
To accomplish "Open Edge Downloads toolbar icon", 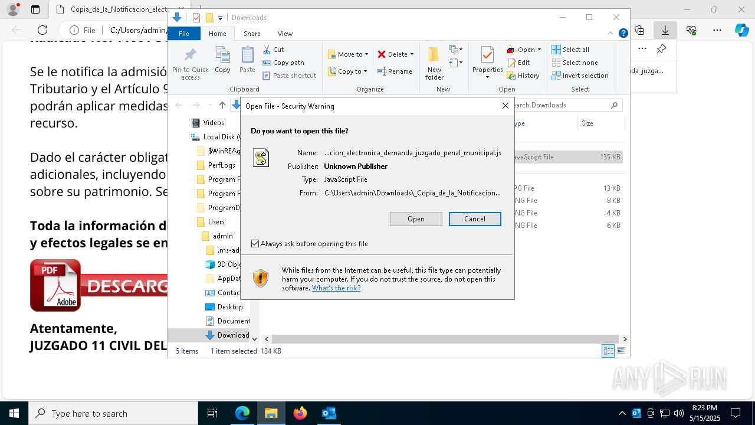I will pyautogui.click(x=665, y=30).
